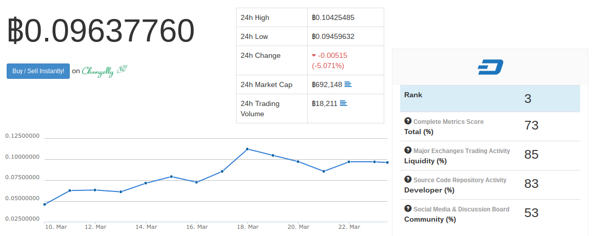Click the Buy / Sell Instantly! button

[x=38, y=71]
